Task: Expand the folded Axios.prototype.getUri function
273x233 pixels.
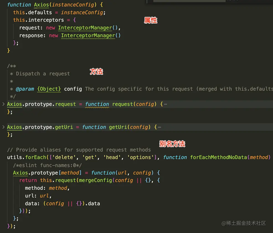Action: pos(3,127)
